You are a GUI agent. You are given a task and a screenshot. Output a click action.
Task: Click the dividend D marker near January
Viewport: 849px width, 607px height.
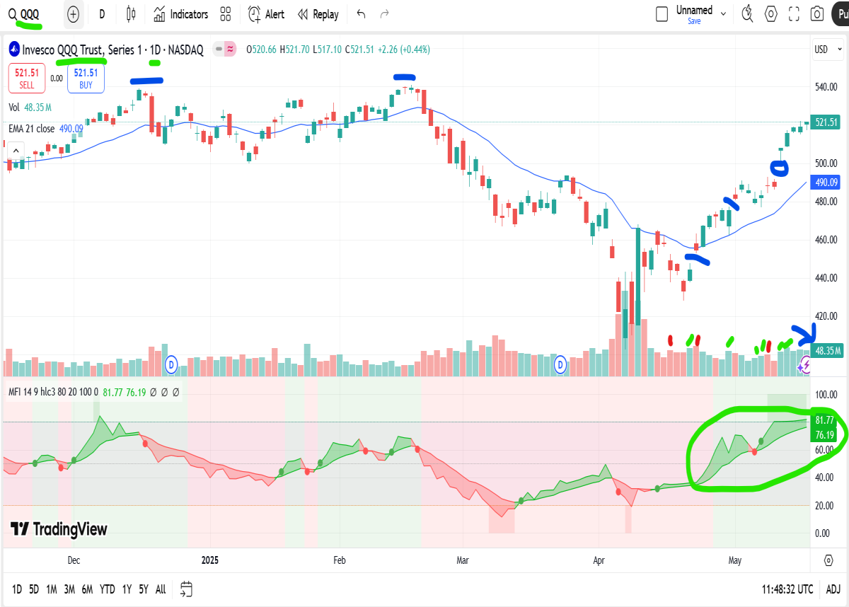pyautogui.click(x=171, y=365)
